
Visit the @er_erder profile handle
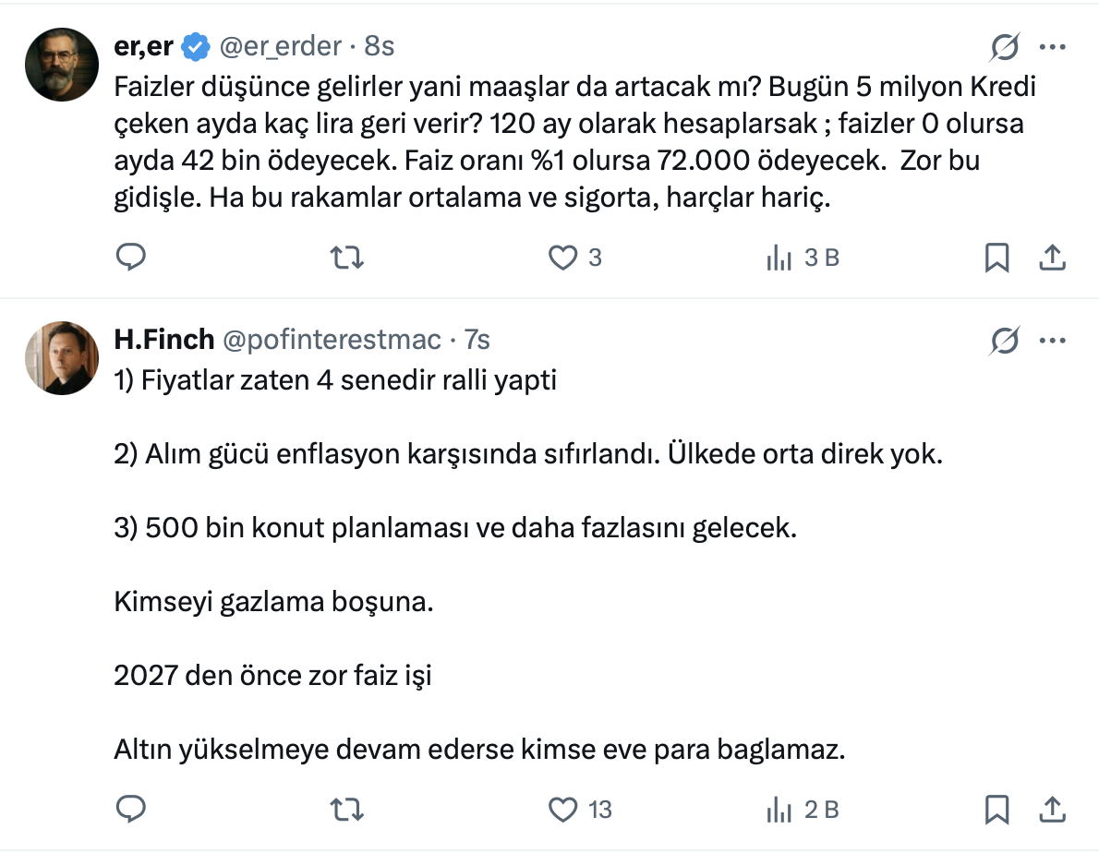tap(279, 45)
